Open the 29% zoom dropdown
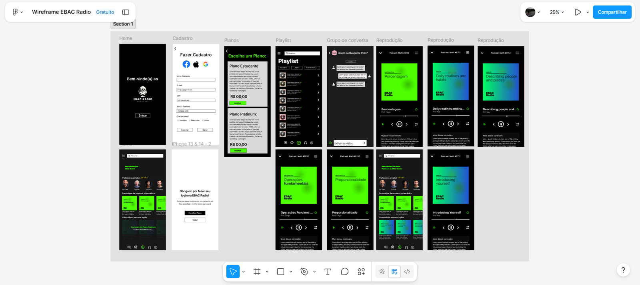 coord(556,12)
